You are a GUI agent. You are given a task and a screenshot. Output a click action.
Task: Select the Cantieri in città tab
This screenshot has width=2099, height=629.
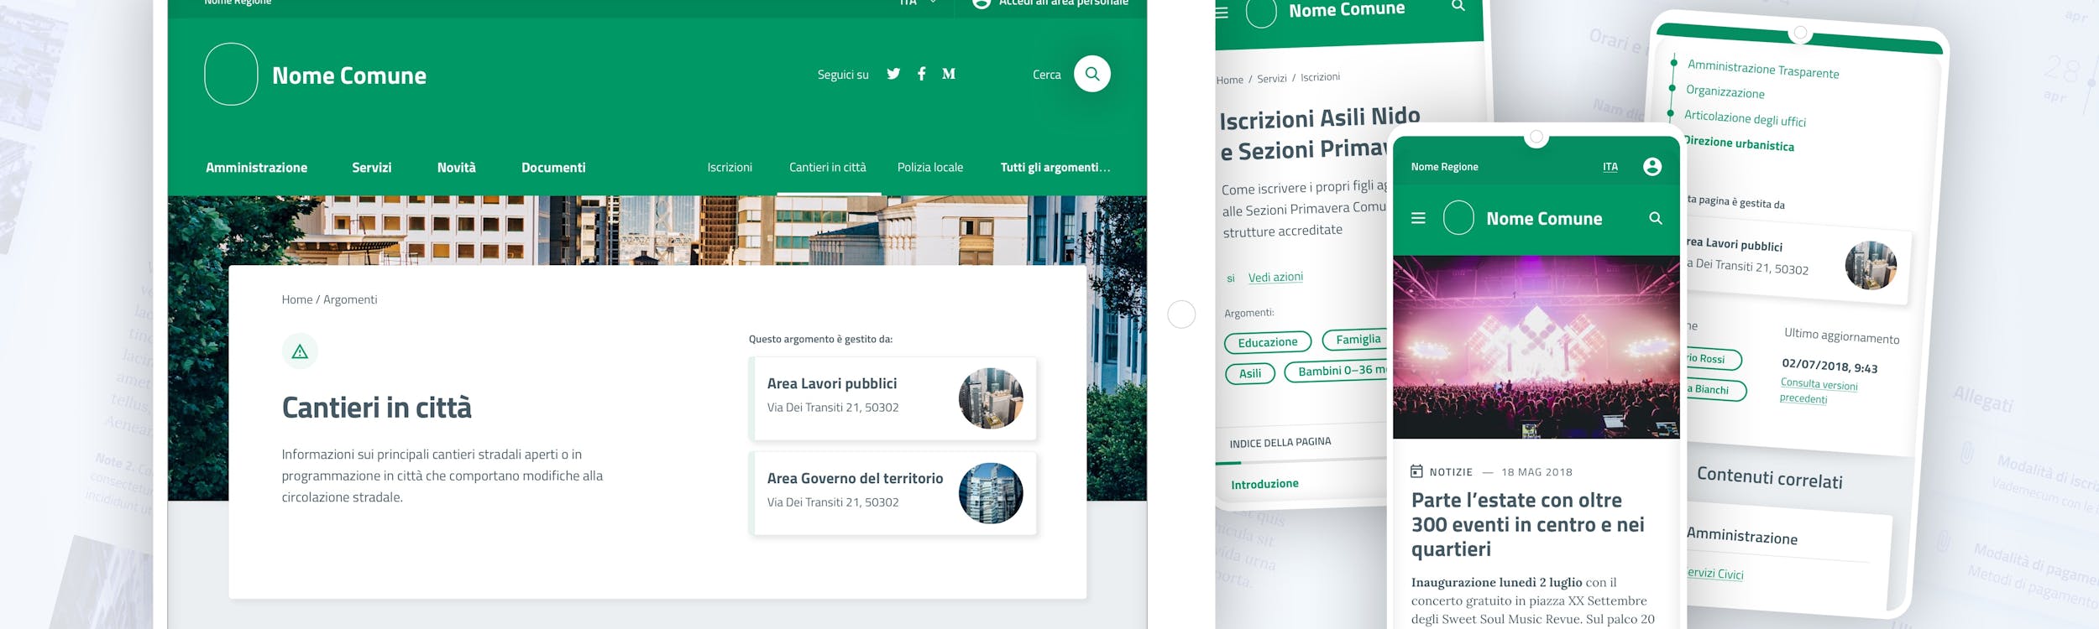pos(827,168)
